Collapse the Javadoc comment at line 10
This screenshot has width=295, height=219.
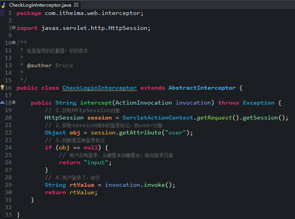tap(14, 43)
